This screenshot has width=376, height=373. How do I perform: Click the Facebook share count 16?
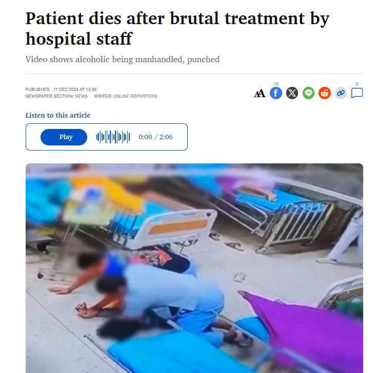(276, 84)
